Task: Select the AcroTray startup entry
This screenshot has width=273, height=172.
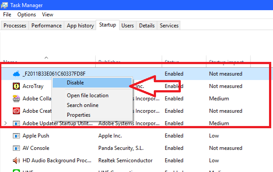Action: coord(33,86)
